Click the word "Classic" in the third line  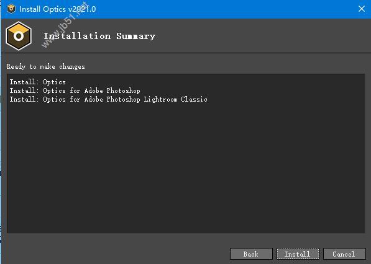pos(194,99)
